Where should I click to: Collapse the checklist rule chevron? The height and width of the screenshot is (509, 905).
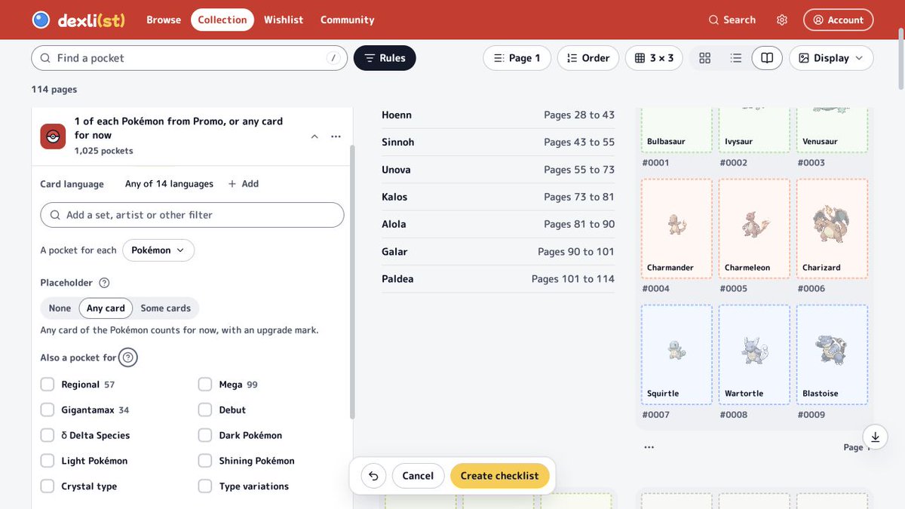(x=314, y=136)
